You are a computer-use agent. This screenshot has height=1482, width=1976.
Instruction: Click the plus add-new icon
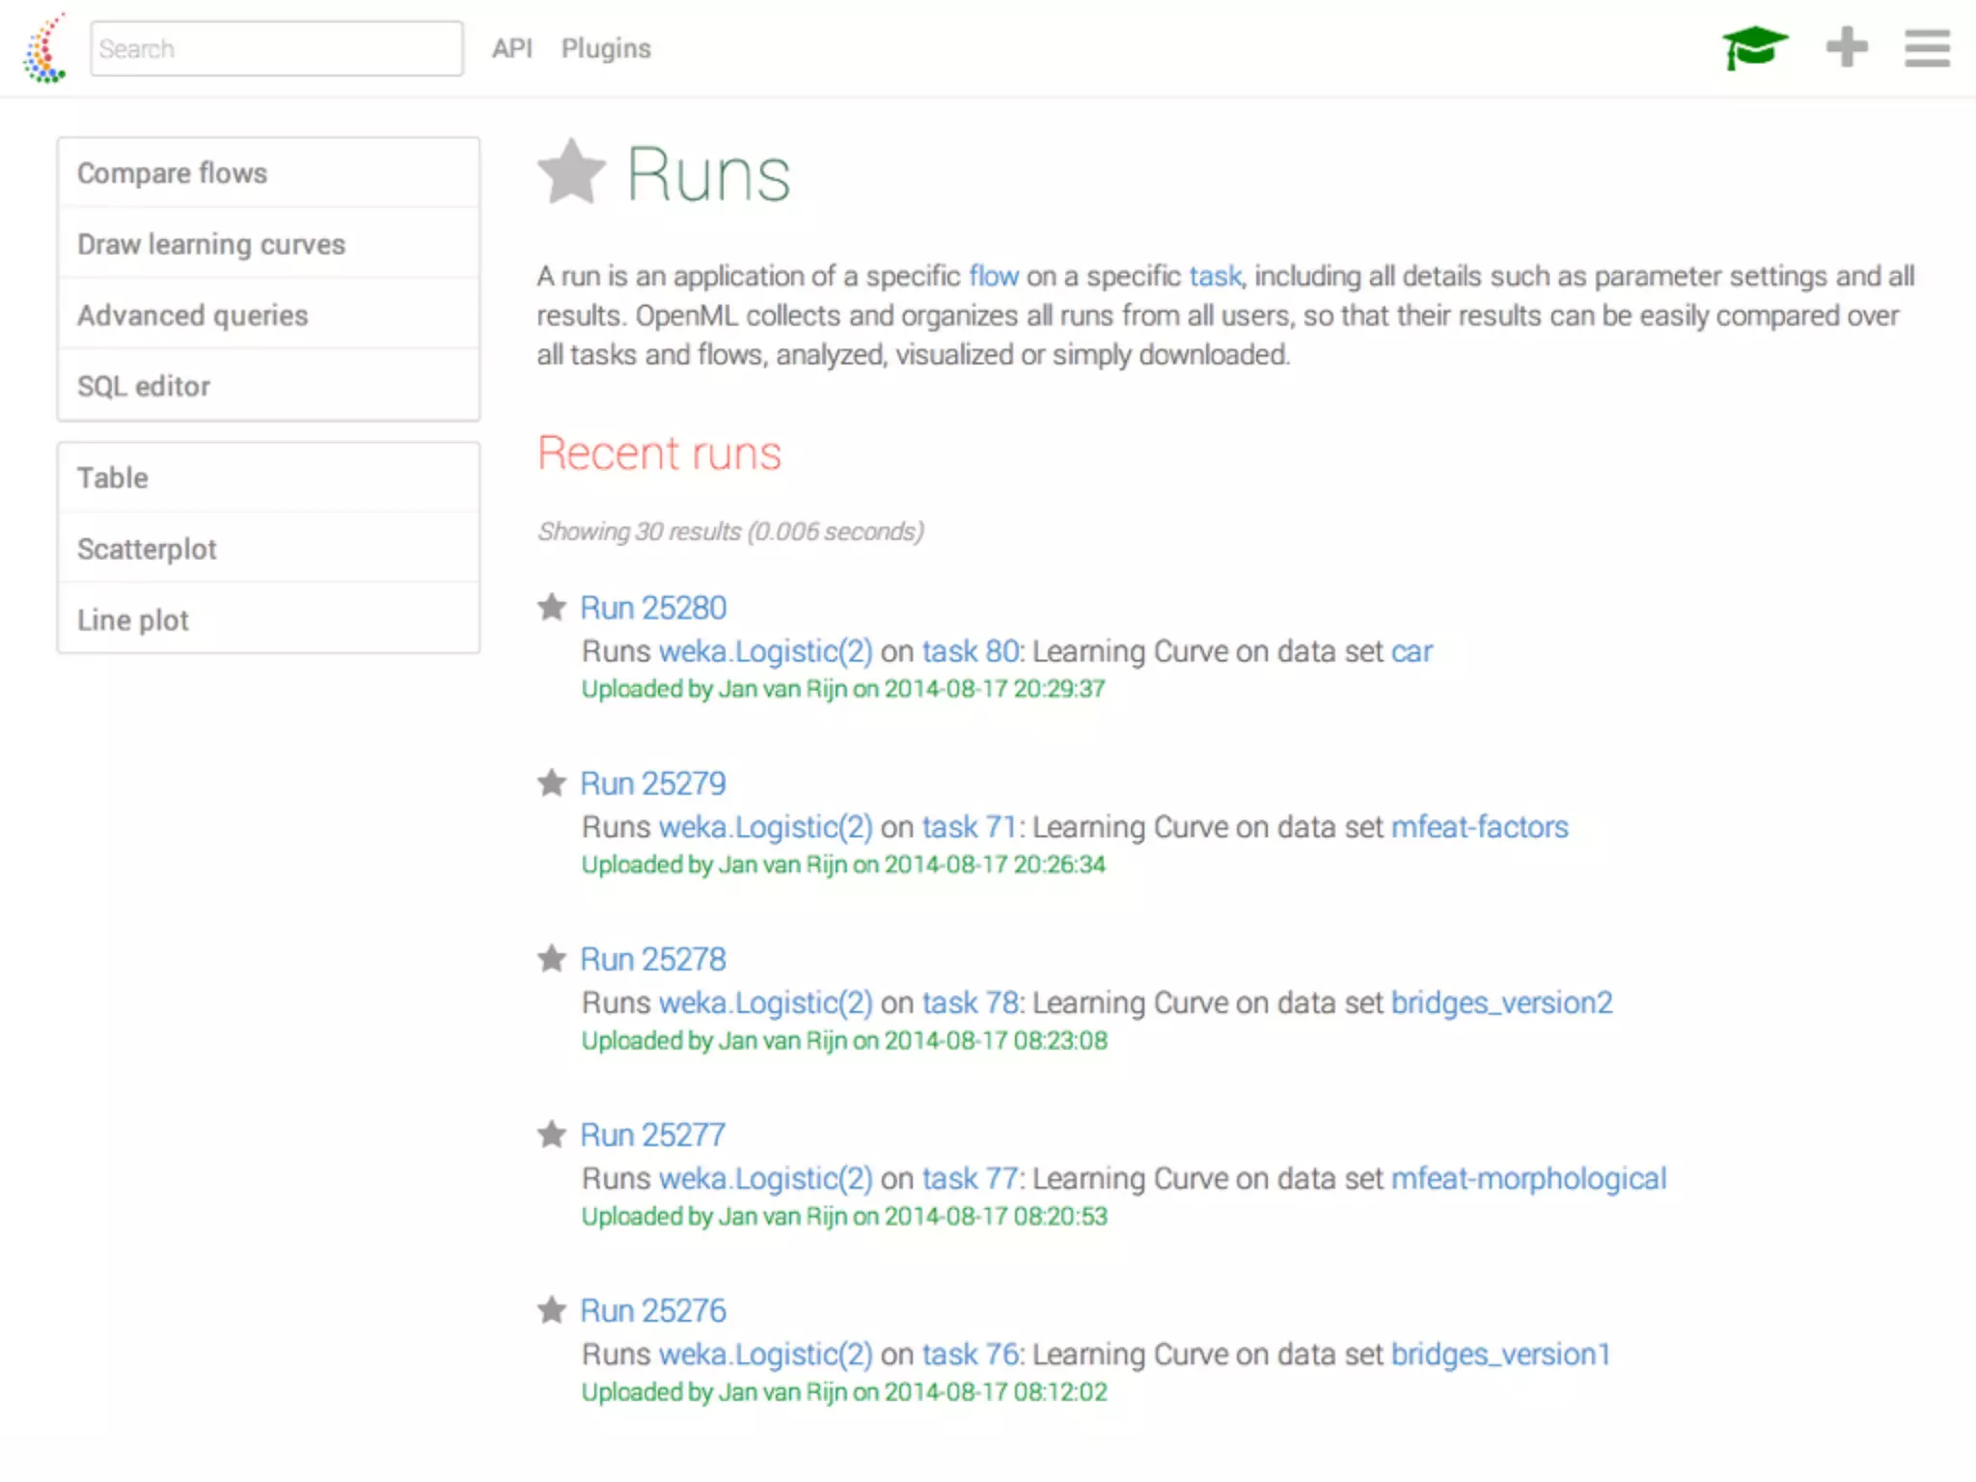[1847, 47]
